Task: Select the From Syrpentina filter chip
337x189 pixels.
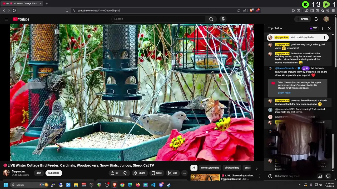Action: 210,168
